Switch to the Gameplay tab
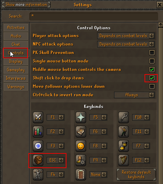Image resolution: width=163 pixels, height=184 pixels. click(16, 70)
